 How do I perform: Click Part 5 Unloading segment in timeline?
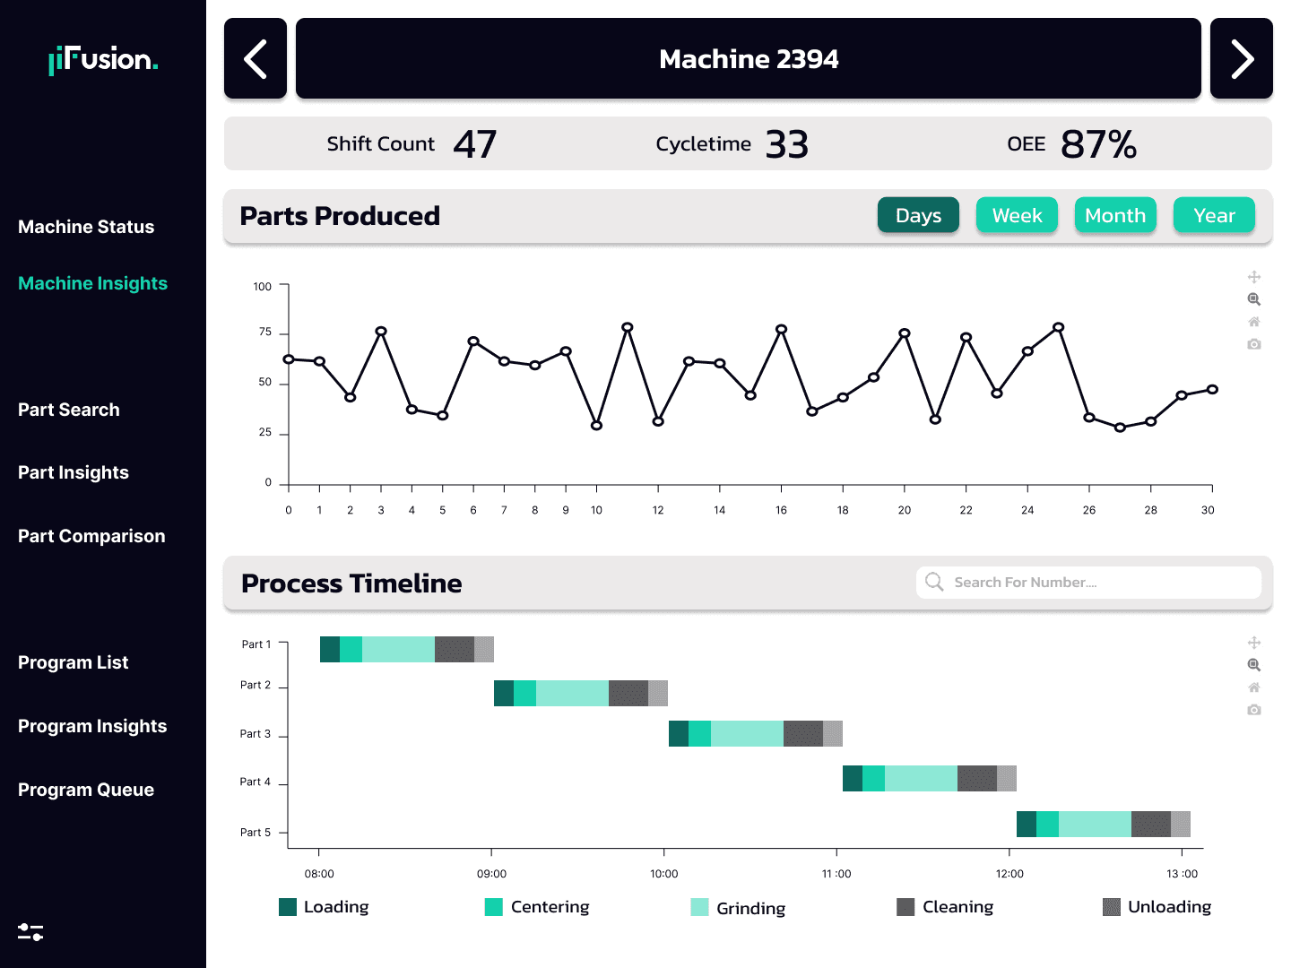1181,824
